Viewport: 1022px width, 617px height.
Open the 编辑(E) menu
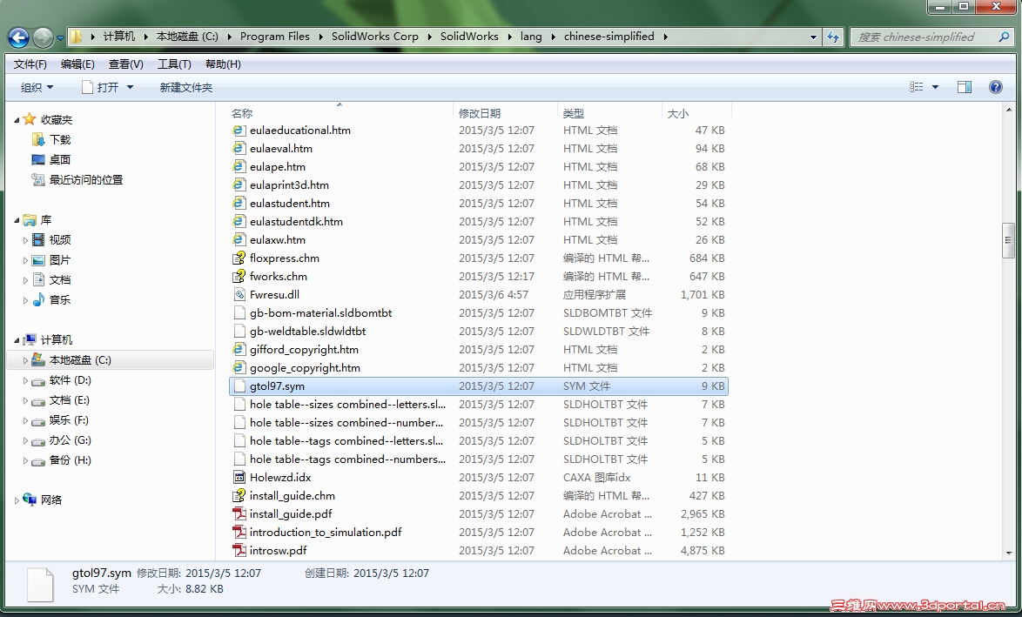77,64
